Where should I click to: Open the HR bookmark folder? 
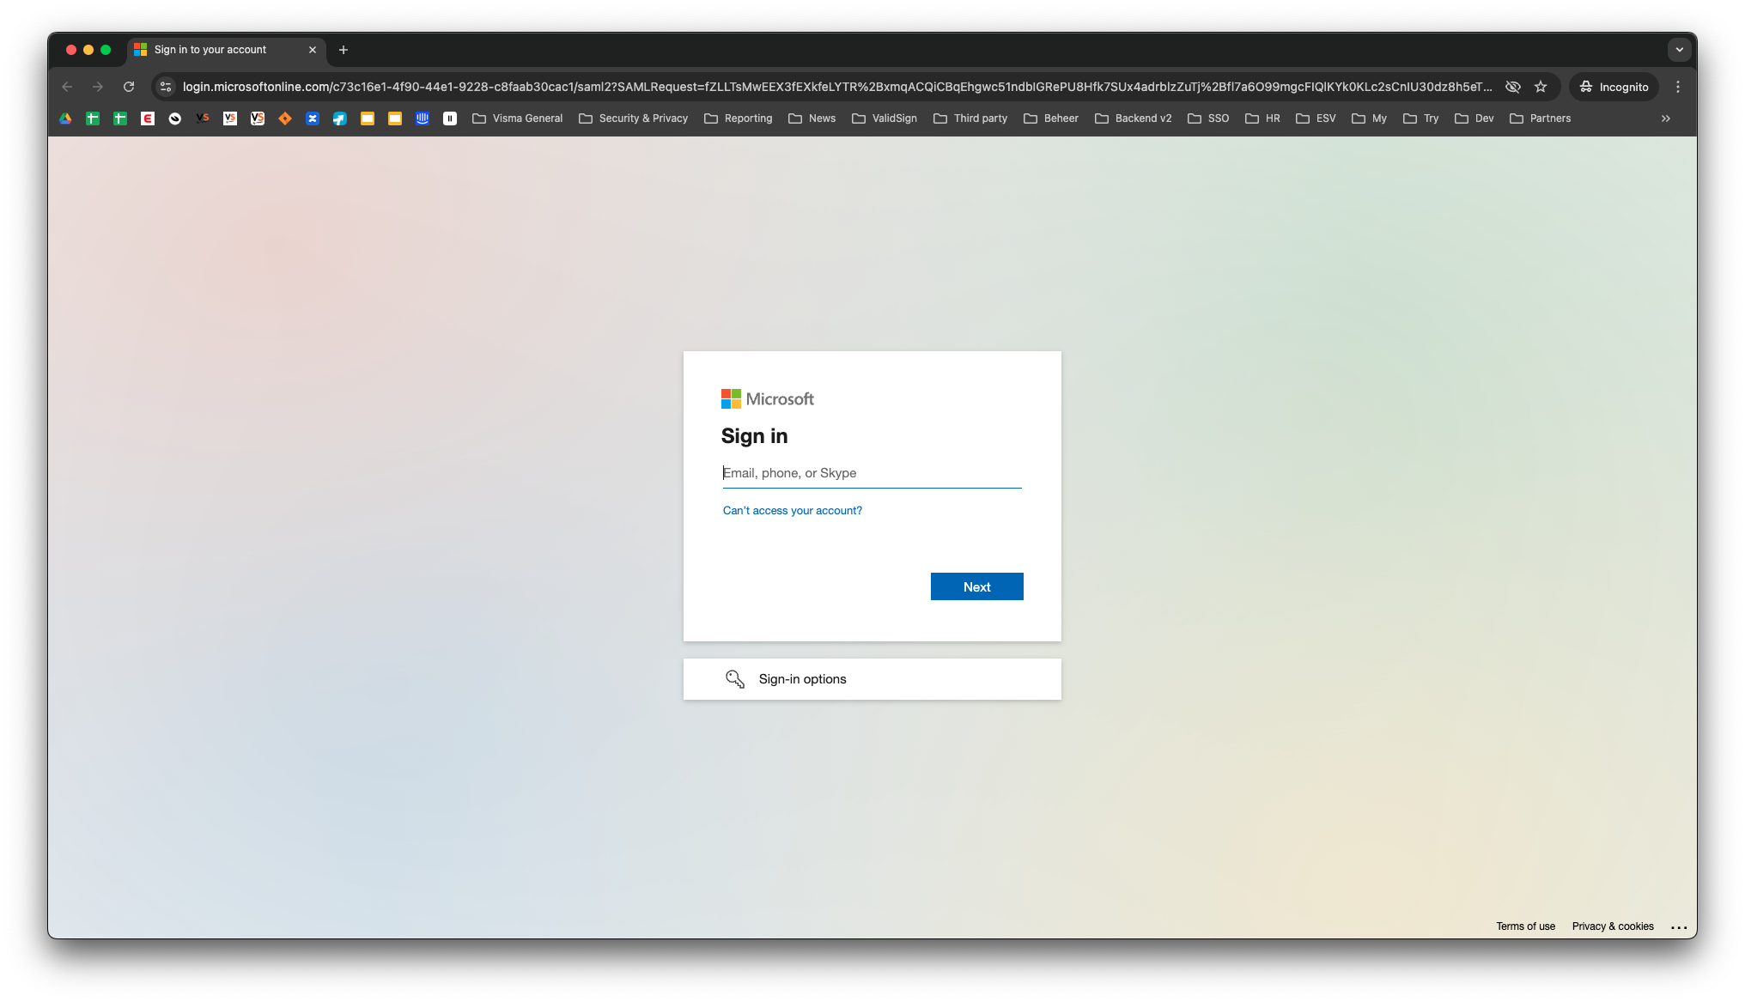pos(1262,118)
